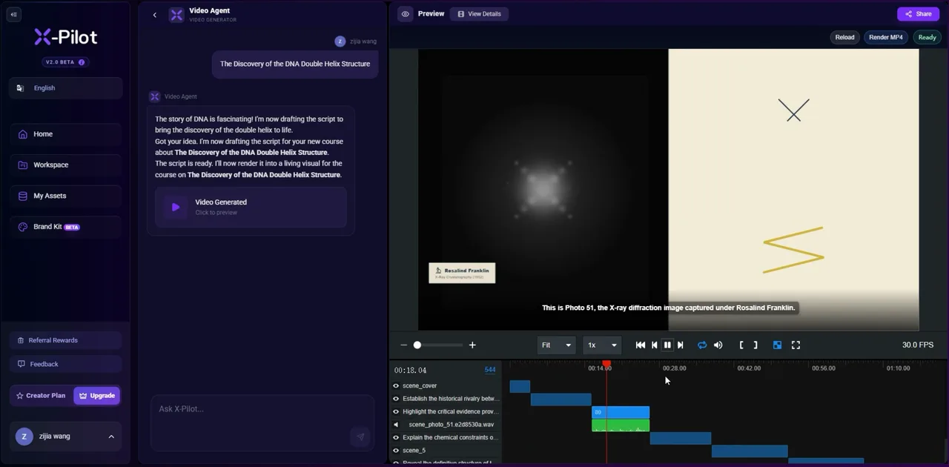Viewport: 949px width, 467px height.
Task: Open the Fit zoom dropdown
Action: pyautogui.click(x=556, y=345)
